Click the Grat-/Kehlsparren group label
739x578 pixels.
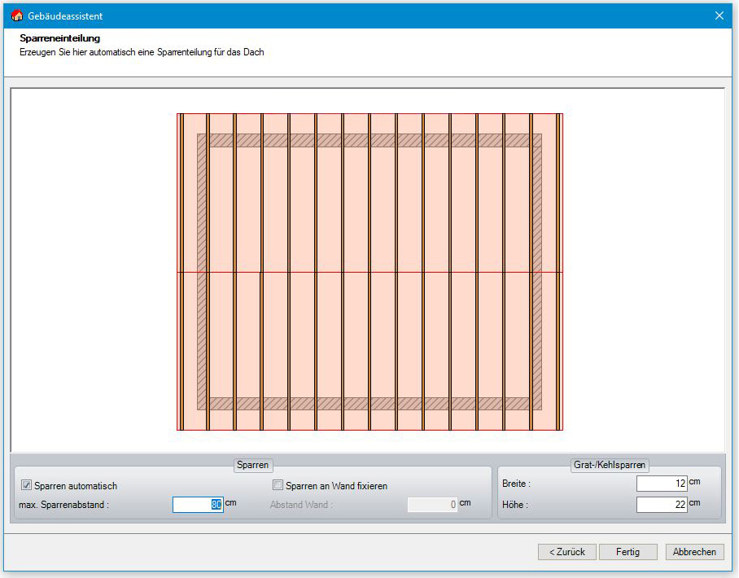click(x=609, y=465)
